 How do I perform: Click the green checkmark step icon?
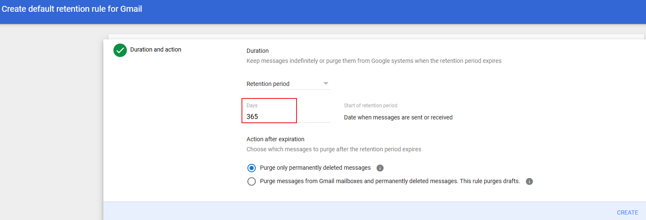point(120,50)
